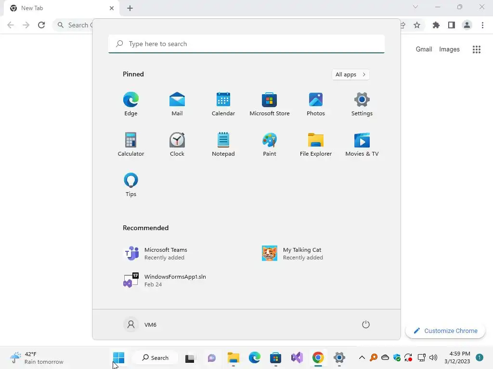Open Task View on taskbar

(190, 357)
